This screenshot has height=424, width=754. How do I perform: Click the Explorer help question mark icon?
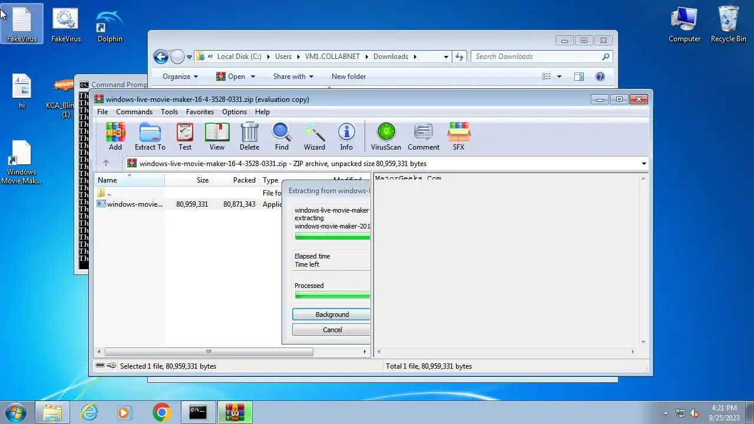tap(600, 77)
